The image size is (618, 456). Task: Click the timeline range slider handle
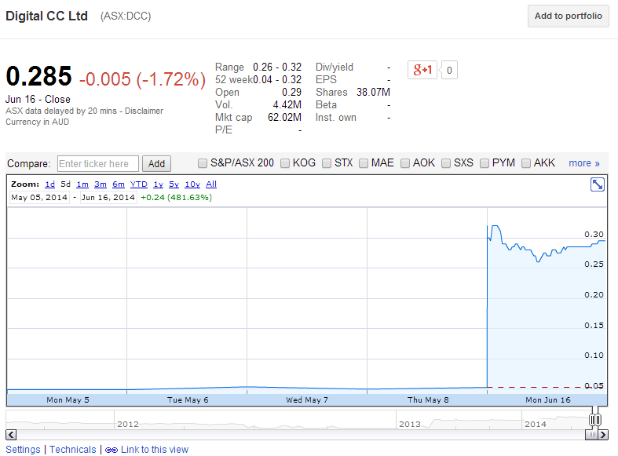[595, 420]
